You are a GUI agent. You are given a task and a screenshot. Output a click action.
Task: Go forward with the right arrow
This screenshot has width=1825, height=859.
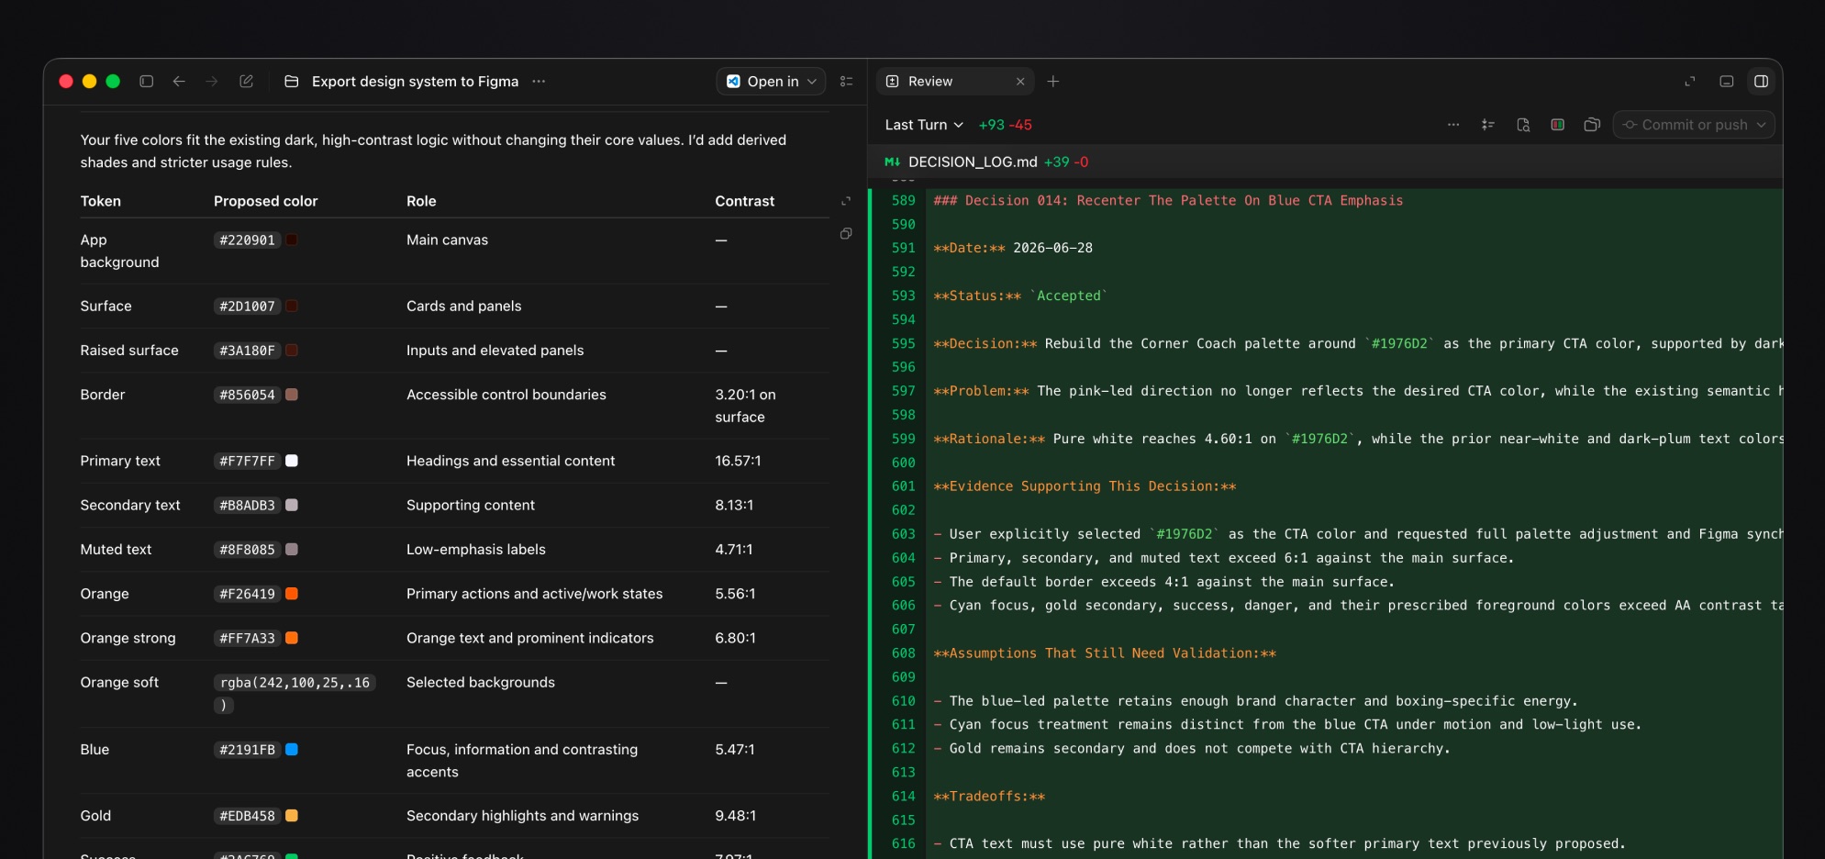pyautogui.click(x=212, y=81)
